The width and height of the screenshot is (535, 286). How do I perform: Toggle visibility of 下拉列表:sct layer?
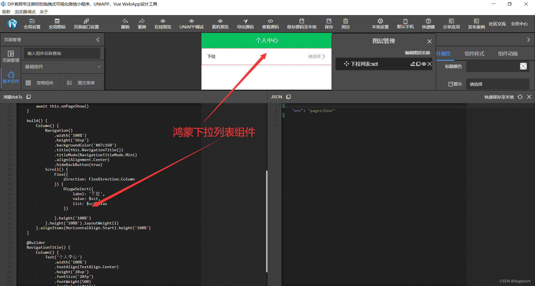(x=424, y=64)
